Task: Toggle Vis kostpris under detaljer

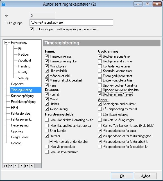Action: [51, 141]
